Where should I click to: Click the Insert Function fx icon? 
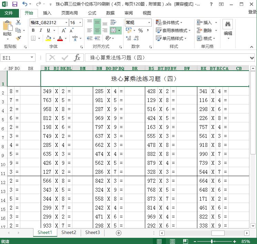[x=77, y=58]
